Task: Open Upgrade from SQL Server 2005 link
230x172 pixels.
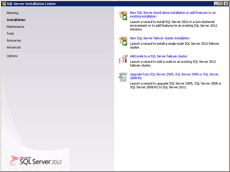Action: tap(174, 76)
